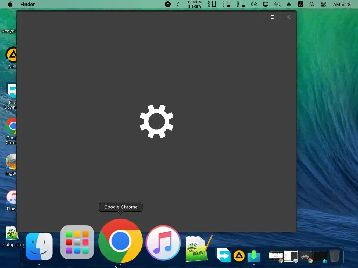Screen dimensions: 358x268
Task: Open the input source A icon
Action: pos(300,4)
